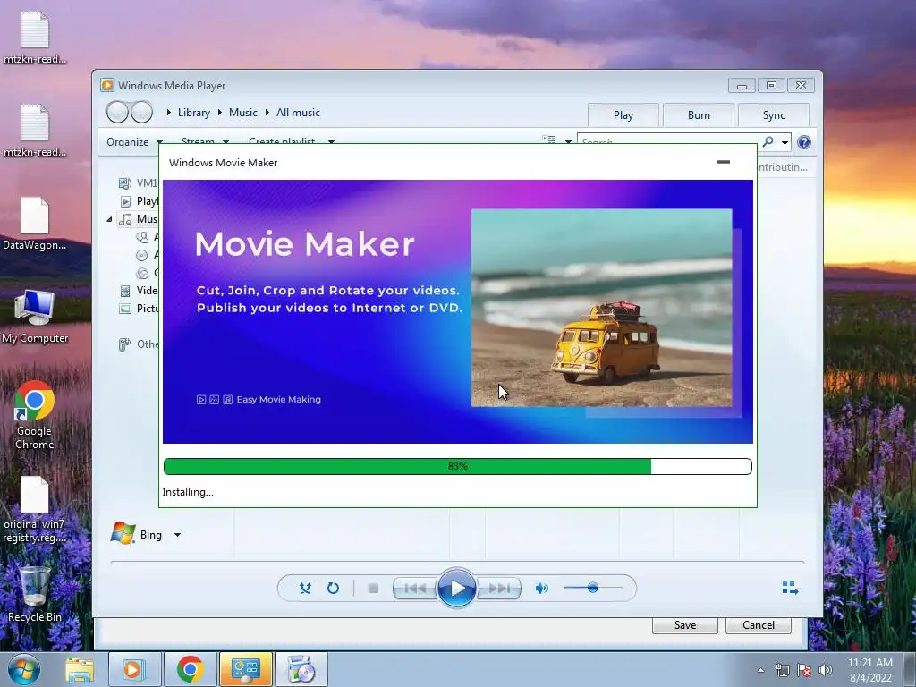Screen dimensions: 916x687
Task: Select Genre under Music in navigation pane
Action: click(148, 273)
